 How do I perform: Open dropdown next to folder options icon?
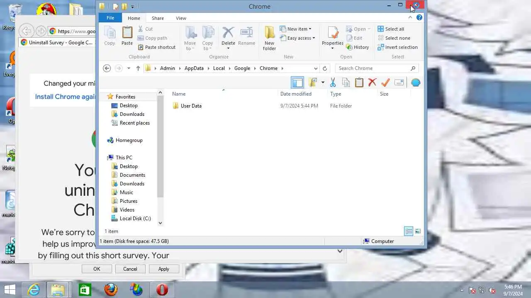click(x=323, y=82)
